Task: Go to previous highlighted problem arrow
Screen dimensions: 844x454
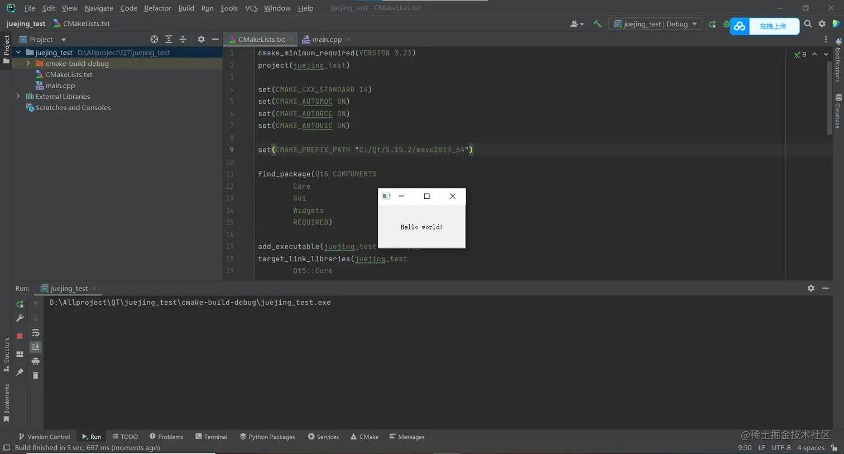Action: click(x=815, y=54)
